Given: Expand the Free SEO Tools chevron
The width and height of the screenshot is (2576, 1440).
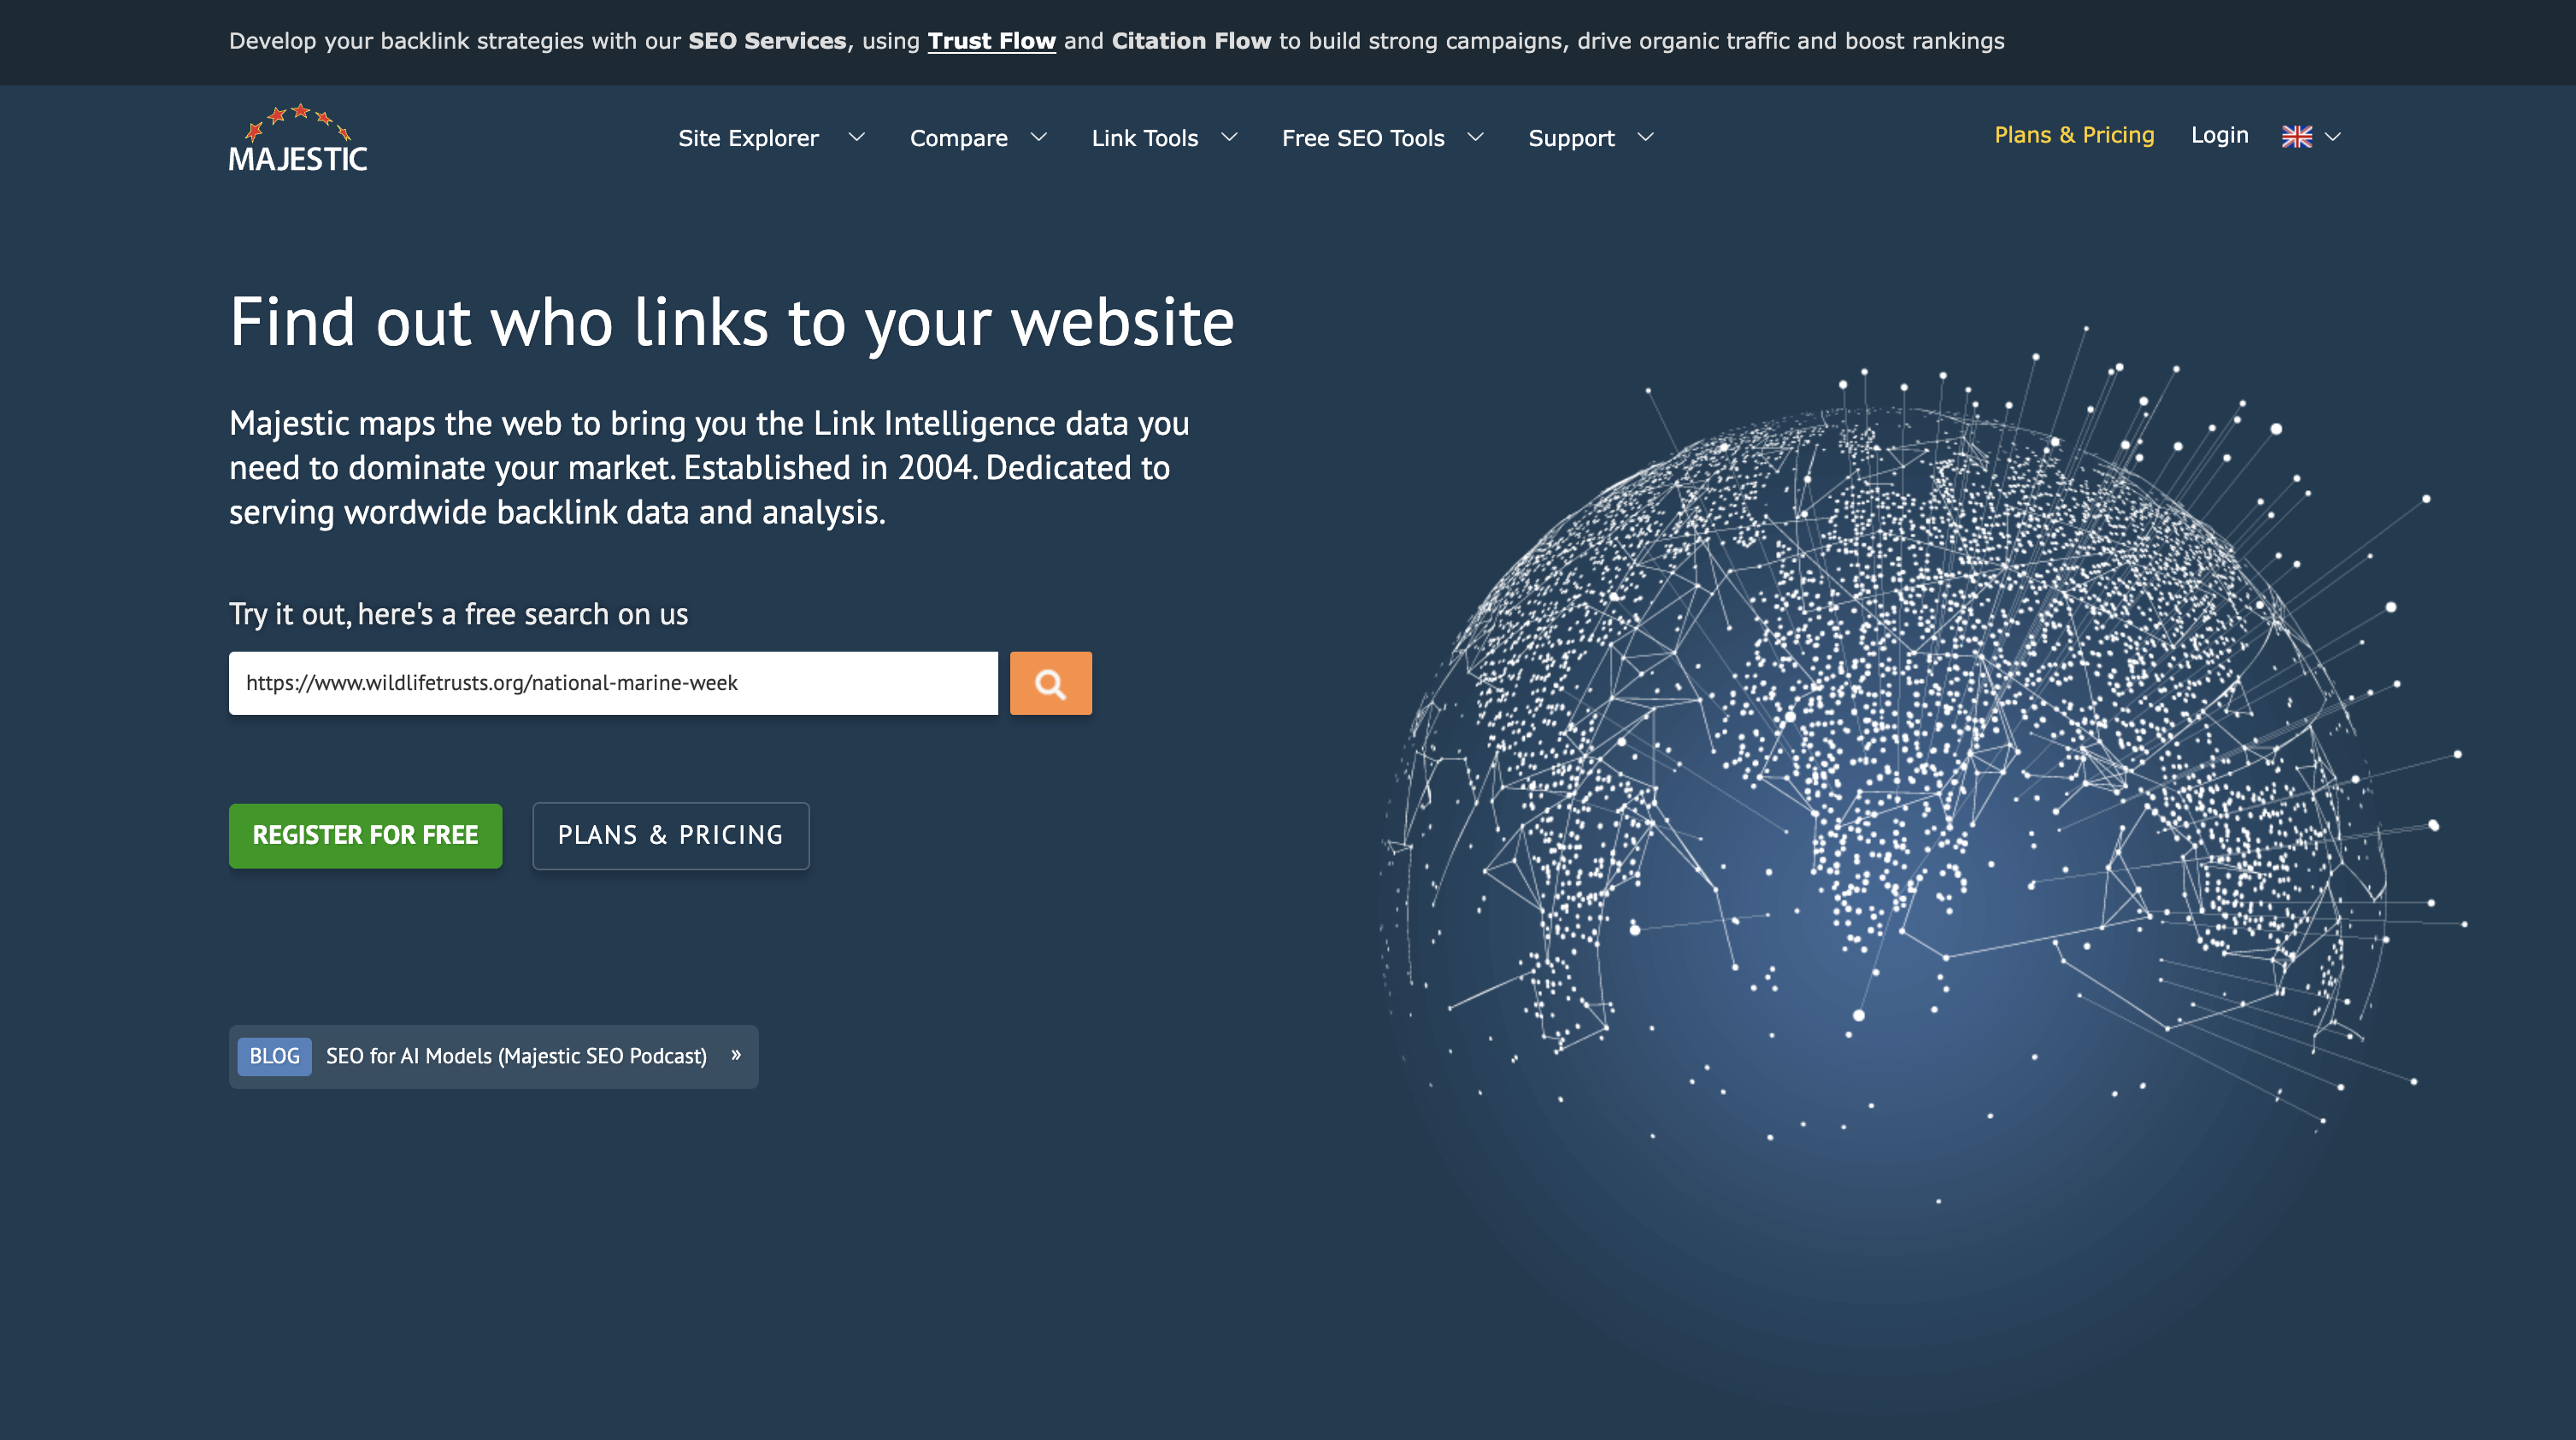Looking at the screenshot, I should point(1475,137).
